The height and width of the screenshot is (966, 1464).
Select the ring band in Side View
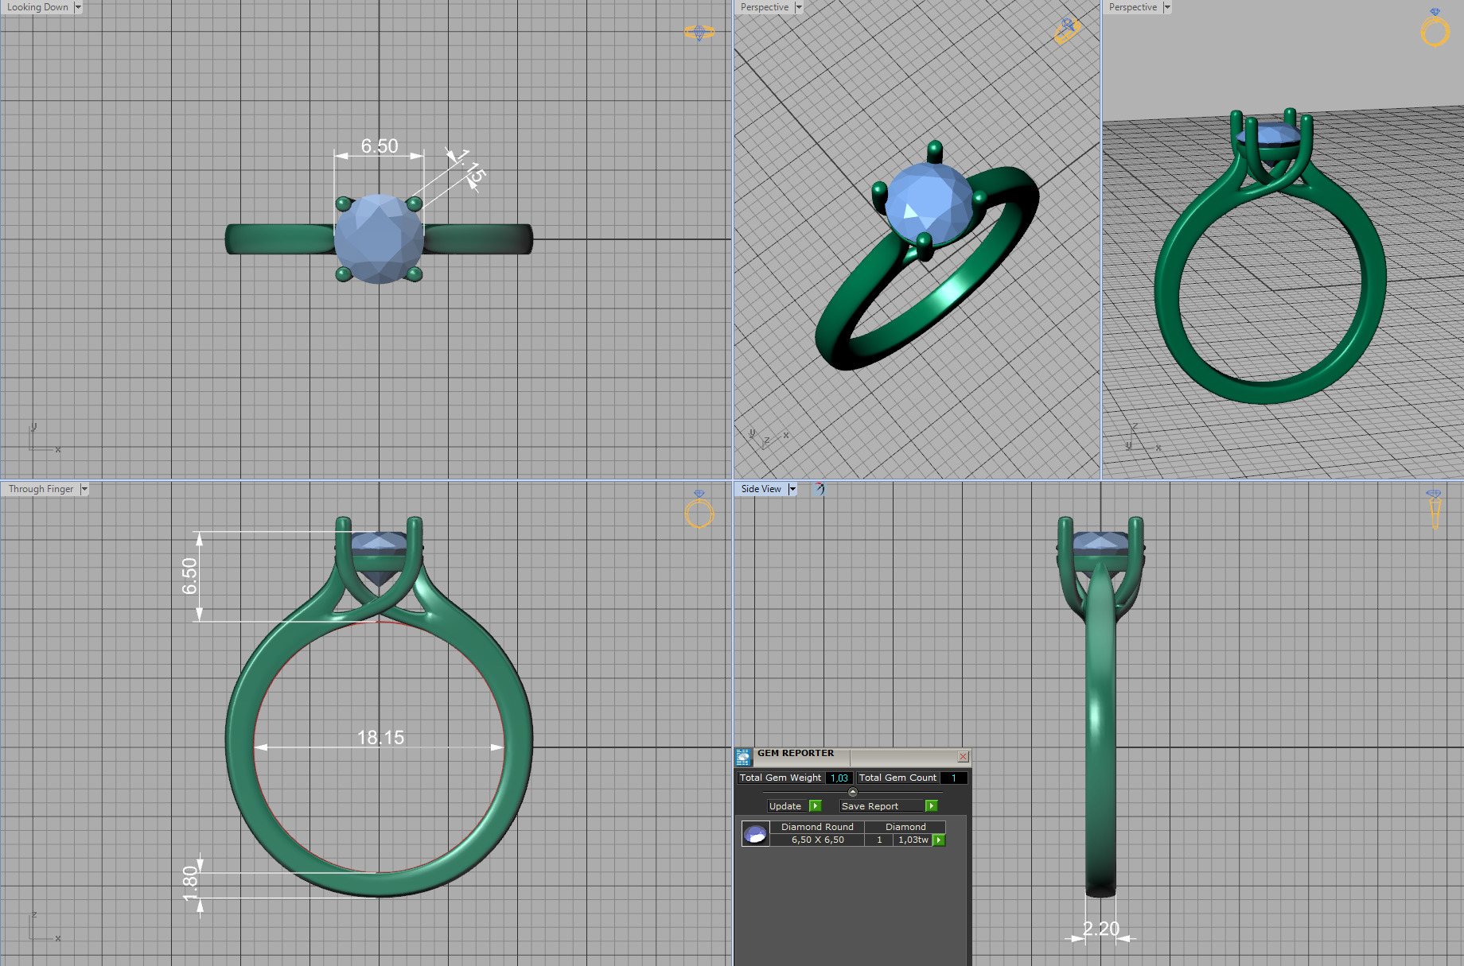[x=1100, y=731]
